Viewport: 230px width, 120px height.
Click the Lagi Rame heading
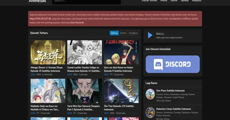(x=151, y=83)
